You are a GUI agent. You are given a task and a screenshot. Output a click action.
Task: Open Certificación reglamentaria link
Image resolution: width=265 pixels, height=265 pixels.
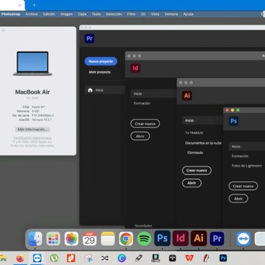click(32, 138)
